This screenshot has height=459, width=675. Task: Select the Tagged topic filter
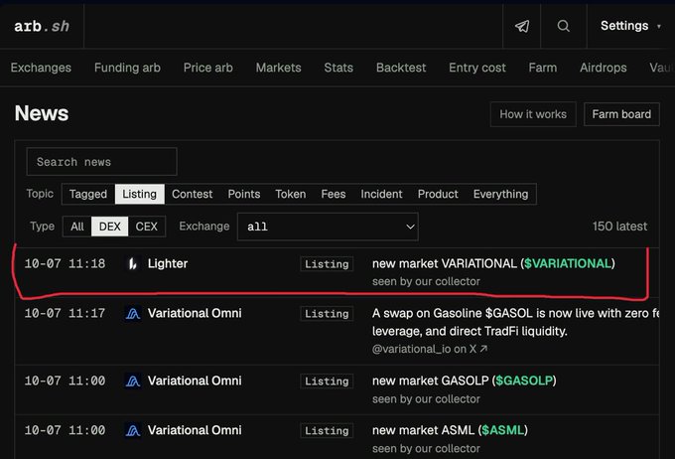88,194
